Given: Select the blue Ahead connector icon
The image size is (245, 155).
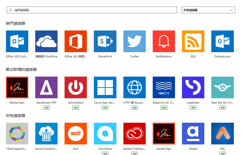Looking at the screenshot, I should (193, 134).
